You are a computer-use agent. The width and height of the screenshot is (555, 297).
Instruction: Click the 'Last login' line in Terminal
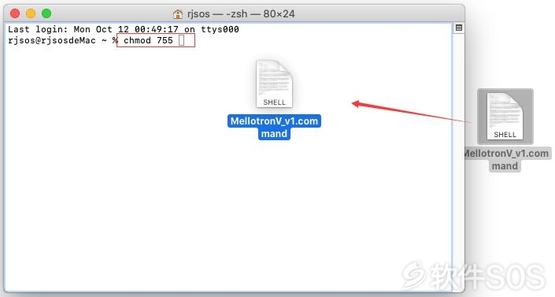tap(124, 29)
